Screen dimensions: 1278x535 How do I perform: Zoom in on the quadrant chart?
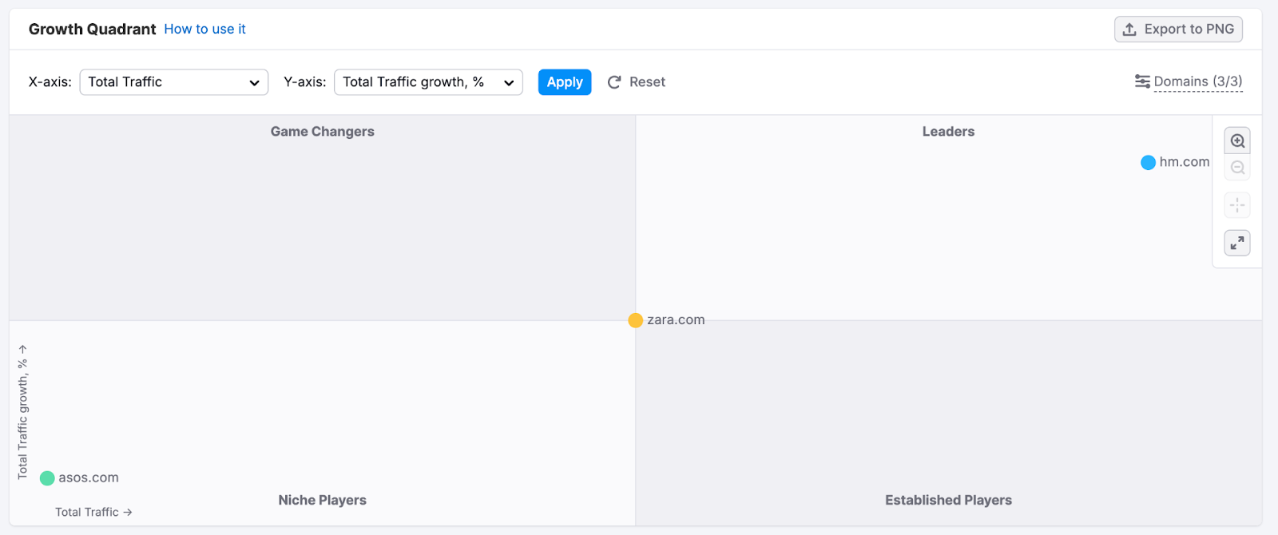tap(1237, 141)
